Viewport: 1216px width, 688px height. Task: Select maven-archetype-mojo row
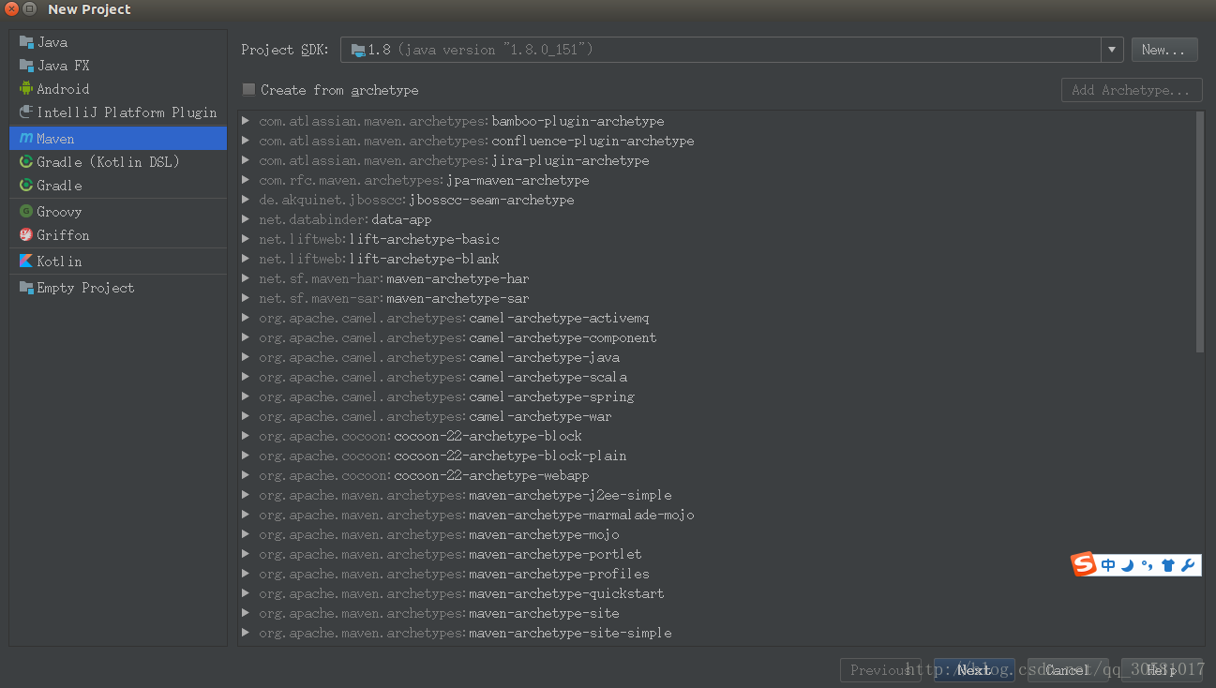pos(717,534)
